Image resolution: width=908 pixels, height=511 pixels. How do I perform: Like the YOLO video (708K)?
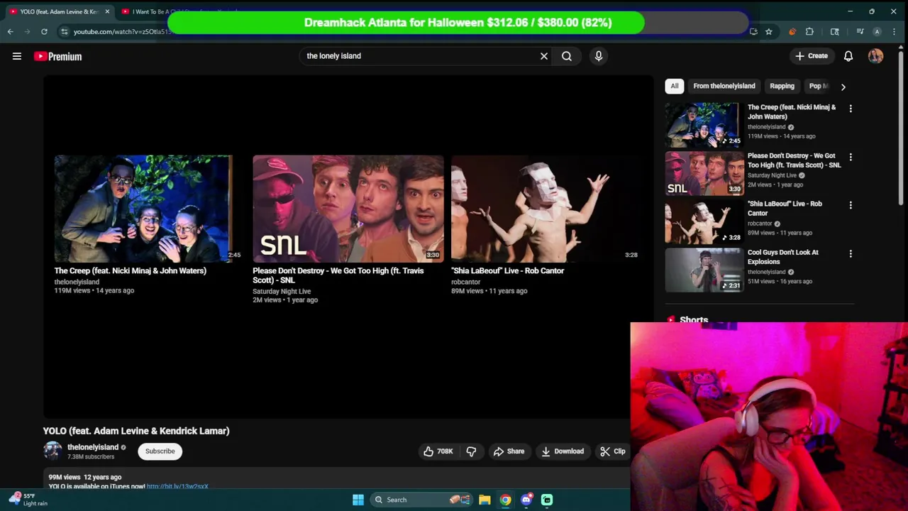[438, 451]
